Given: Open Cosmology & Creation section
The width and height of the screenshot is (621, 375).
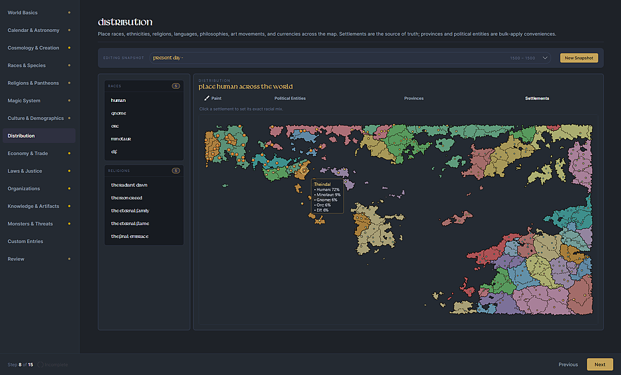Looking at the screenshot, I should click(39, 48).
